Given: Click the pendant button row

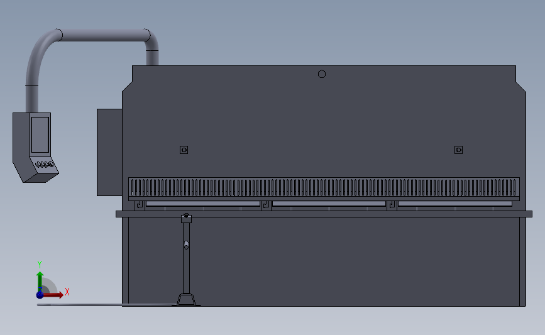Looking at the screenshot, I should pos(45,164).
